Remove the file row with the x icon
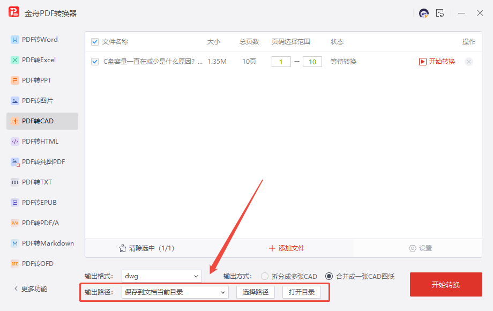The image size is (493, 311). point(469,62)
